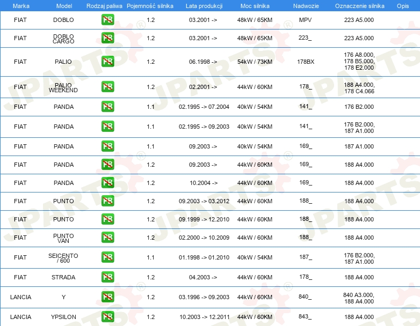The width and height of the screenshot is (420, 326).
Task: Click the 09.2003 -> 03.2012 date cell
Action: pyautogui.click(x=204, y=201)
